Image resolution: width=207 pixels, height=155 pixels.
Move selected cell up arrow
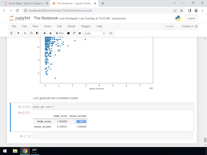(45, 33)
